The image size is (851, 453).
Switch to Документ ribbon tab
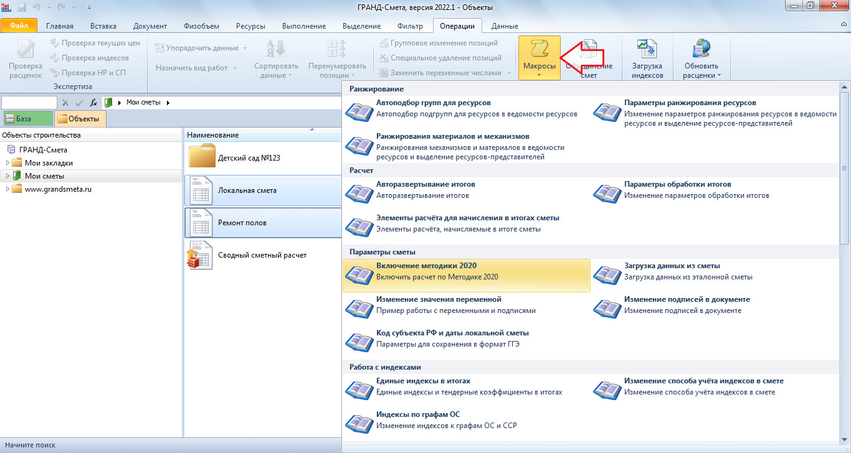click(x=150, y=26)
